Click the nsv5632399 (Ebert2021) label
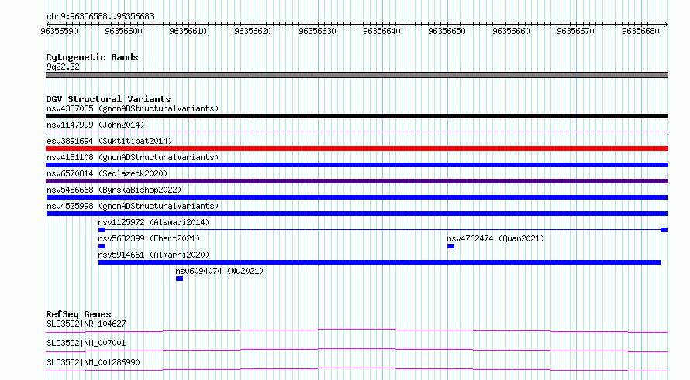The image size is (690, 380). pyautogui.click(x=149, y=238)
